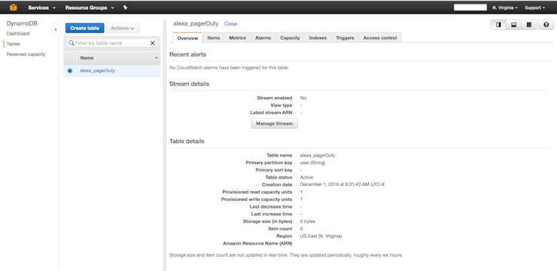557x271 pixels.
Task: Select Tables in the sidebar
Action: [13, 44]
